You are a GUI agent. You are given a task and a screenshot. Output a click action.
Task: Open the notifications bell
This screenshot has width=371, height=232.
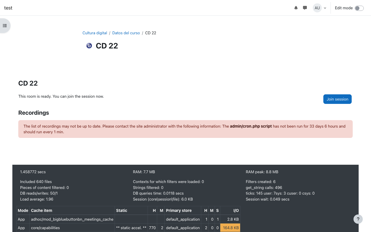tap(296, 8)
